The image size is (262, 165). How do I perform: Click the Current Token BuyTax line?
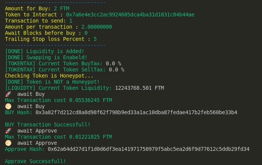tap(63, 63)
